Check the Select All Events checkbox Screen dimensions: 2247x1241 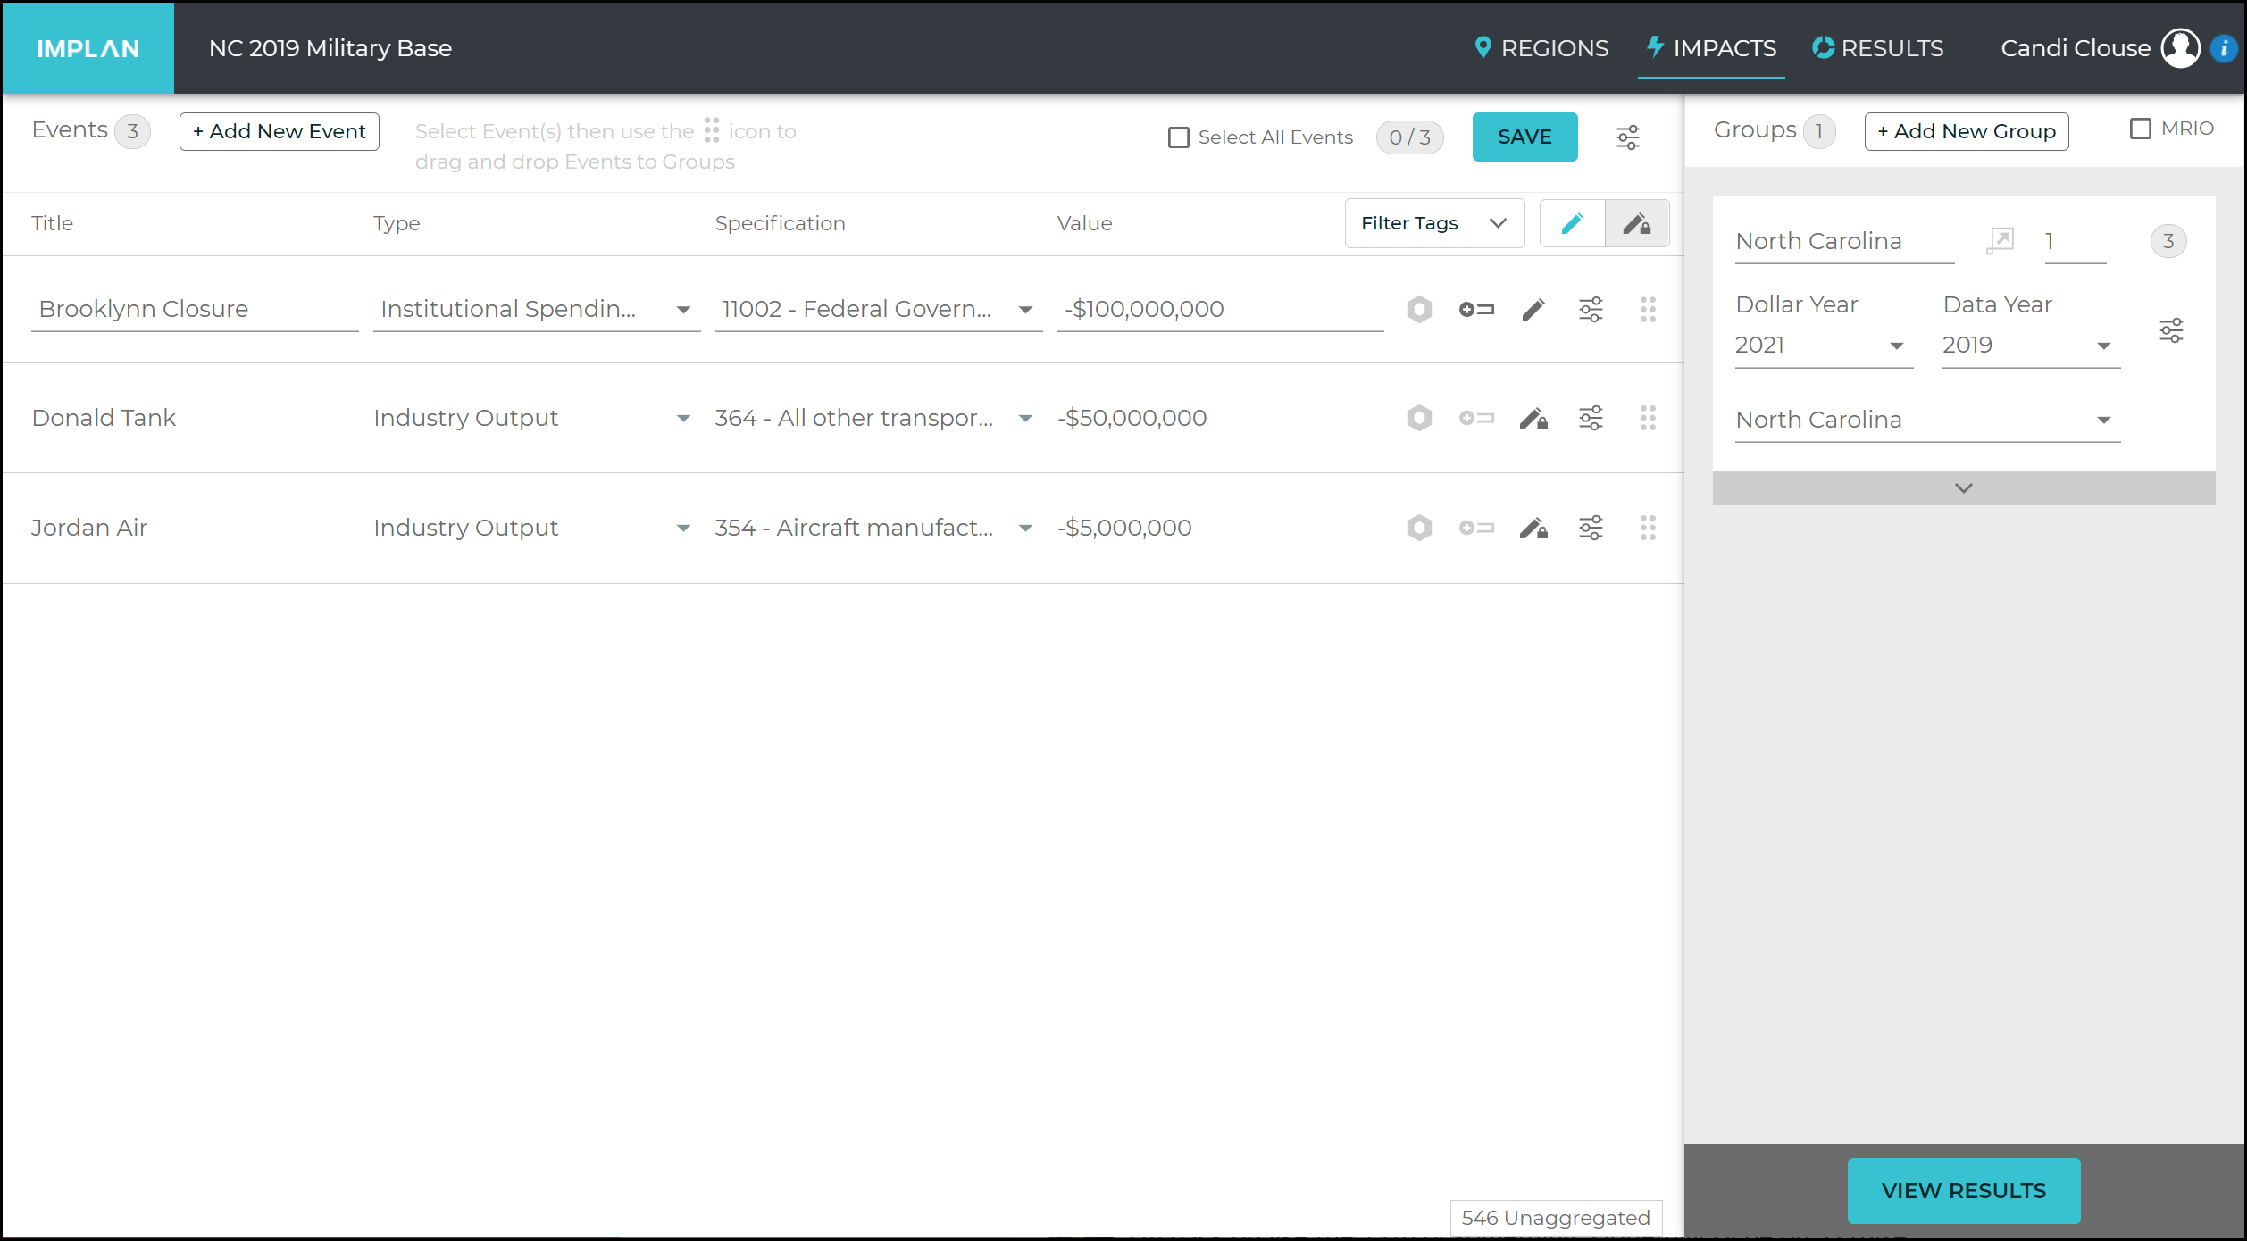click(x=1179, y=137)
